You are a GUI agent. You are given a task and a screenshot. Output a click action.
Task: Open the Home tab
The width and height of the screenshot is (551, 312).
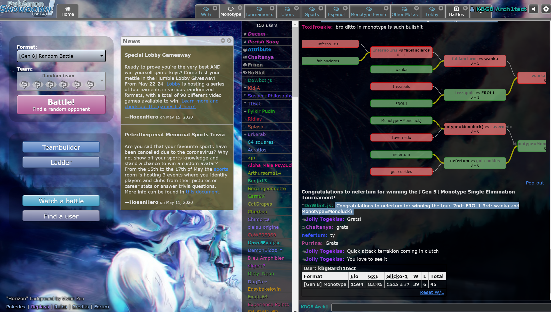tap(68, 11)
